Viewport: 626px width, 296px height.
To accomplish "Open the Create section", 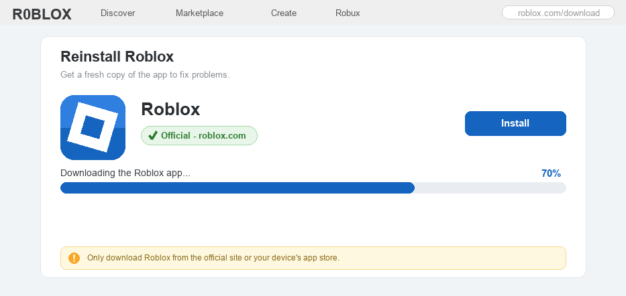I will pos(284,13).
